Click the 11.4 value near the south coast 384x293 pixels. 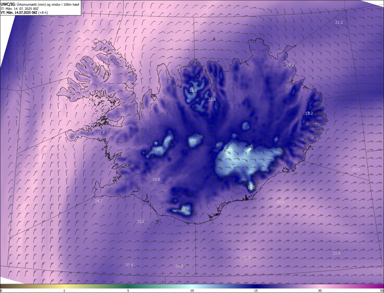click(185, 209)
